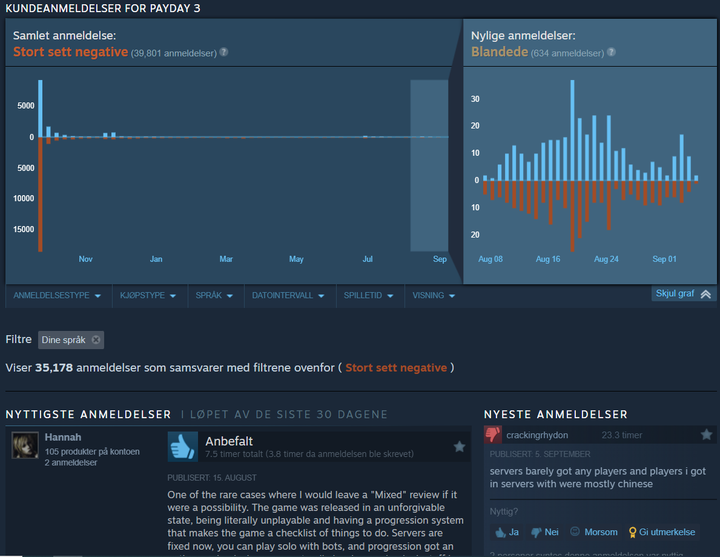Click the highlighted recent range in overall graph
Screen dimensions: 720x557
(429, 165)
